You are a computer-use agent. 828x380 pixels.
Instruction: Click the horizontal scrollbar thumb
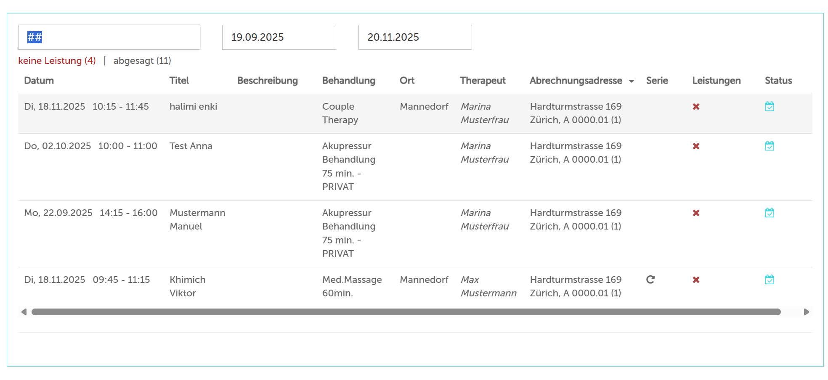[x=406, y=312]
